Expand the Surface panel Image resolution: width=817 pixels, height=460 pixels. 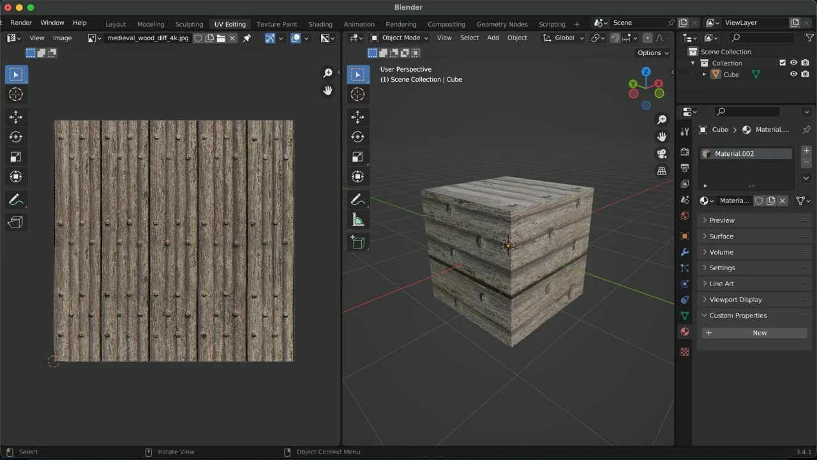tap(721, 236)
